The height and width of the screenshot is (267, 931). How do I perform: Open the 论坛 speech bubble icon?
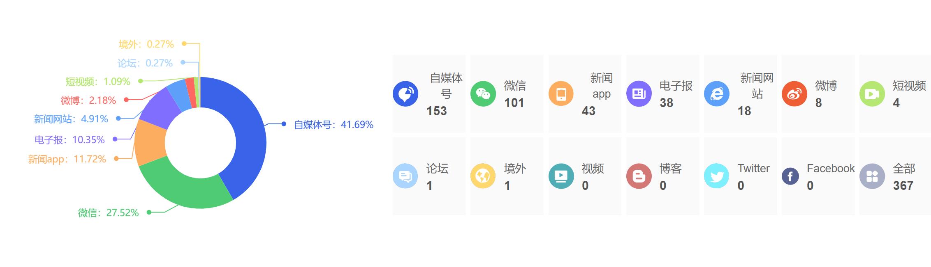point(405,176)
